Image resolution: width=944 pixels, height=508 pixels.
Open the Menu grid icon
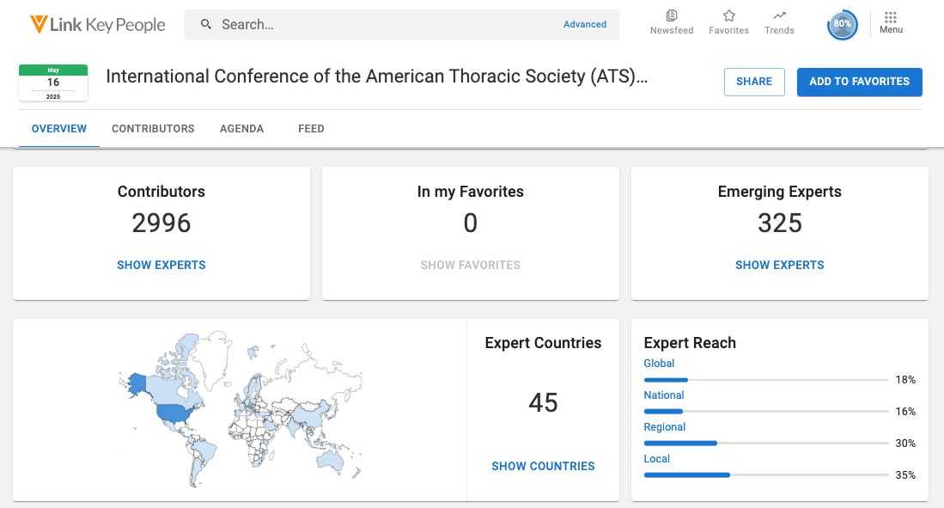click(891, 17)
